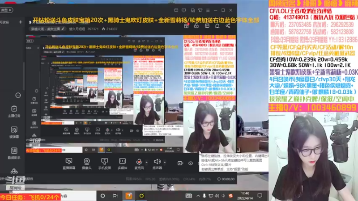Open the 类型 selector in the outer window
Screen dimensions: 358x201
coord(6,10)
